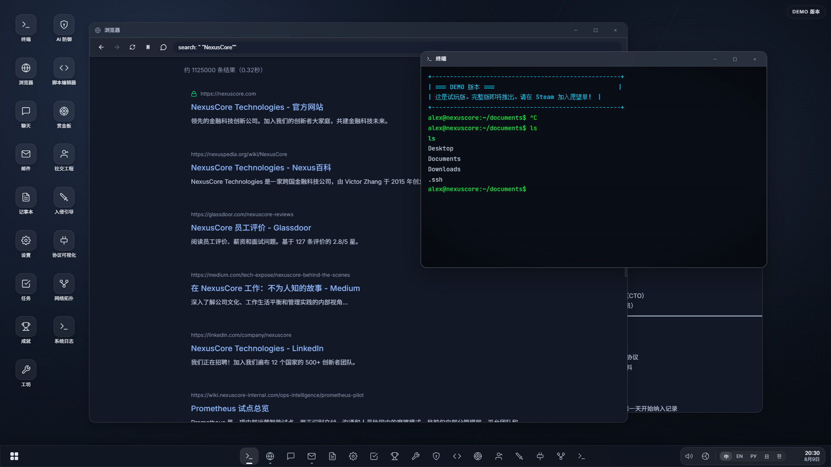Click the shield icon in the taskbar
Screen dimensions: 831x467
click(x=436, y=456)
